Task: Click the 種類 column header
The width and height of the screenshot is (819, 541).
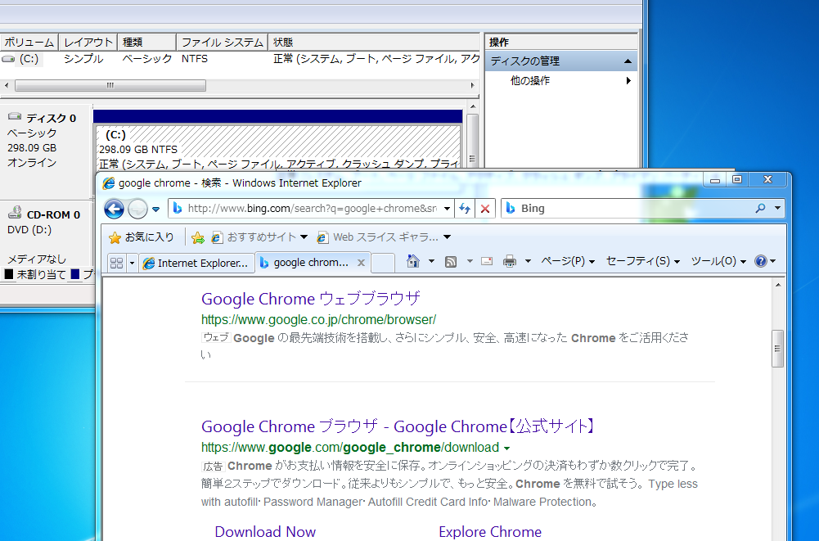Action: [x=146, y=43]
